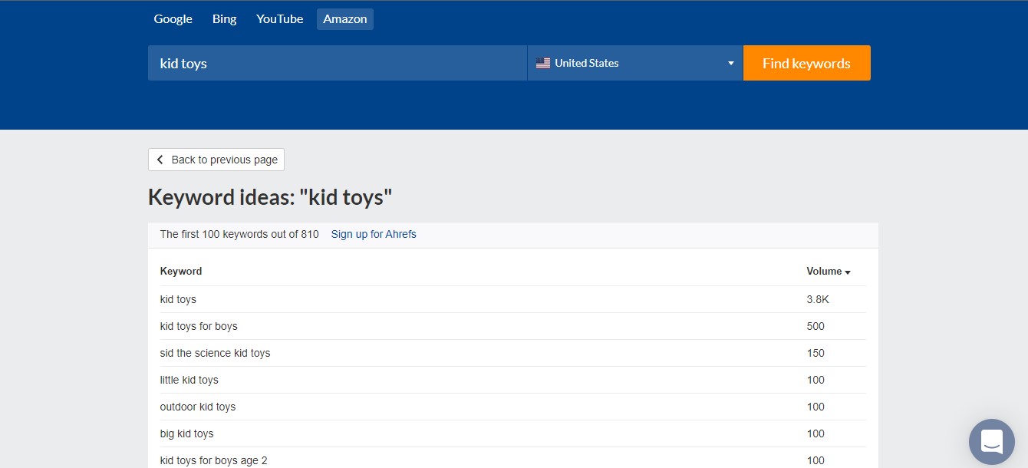Screen dimensions: 1028x468
Task: Select the 'big kid toys' keyword
Action: pyautogui.click(x=186, y=433)
